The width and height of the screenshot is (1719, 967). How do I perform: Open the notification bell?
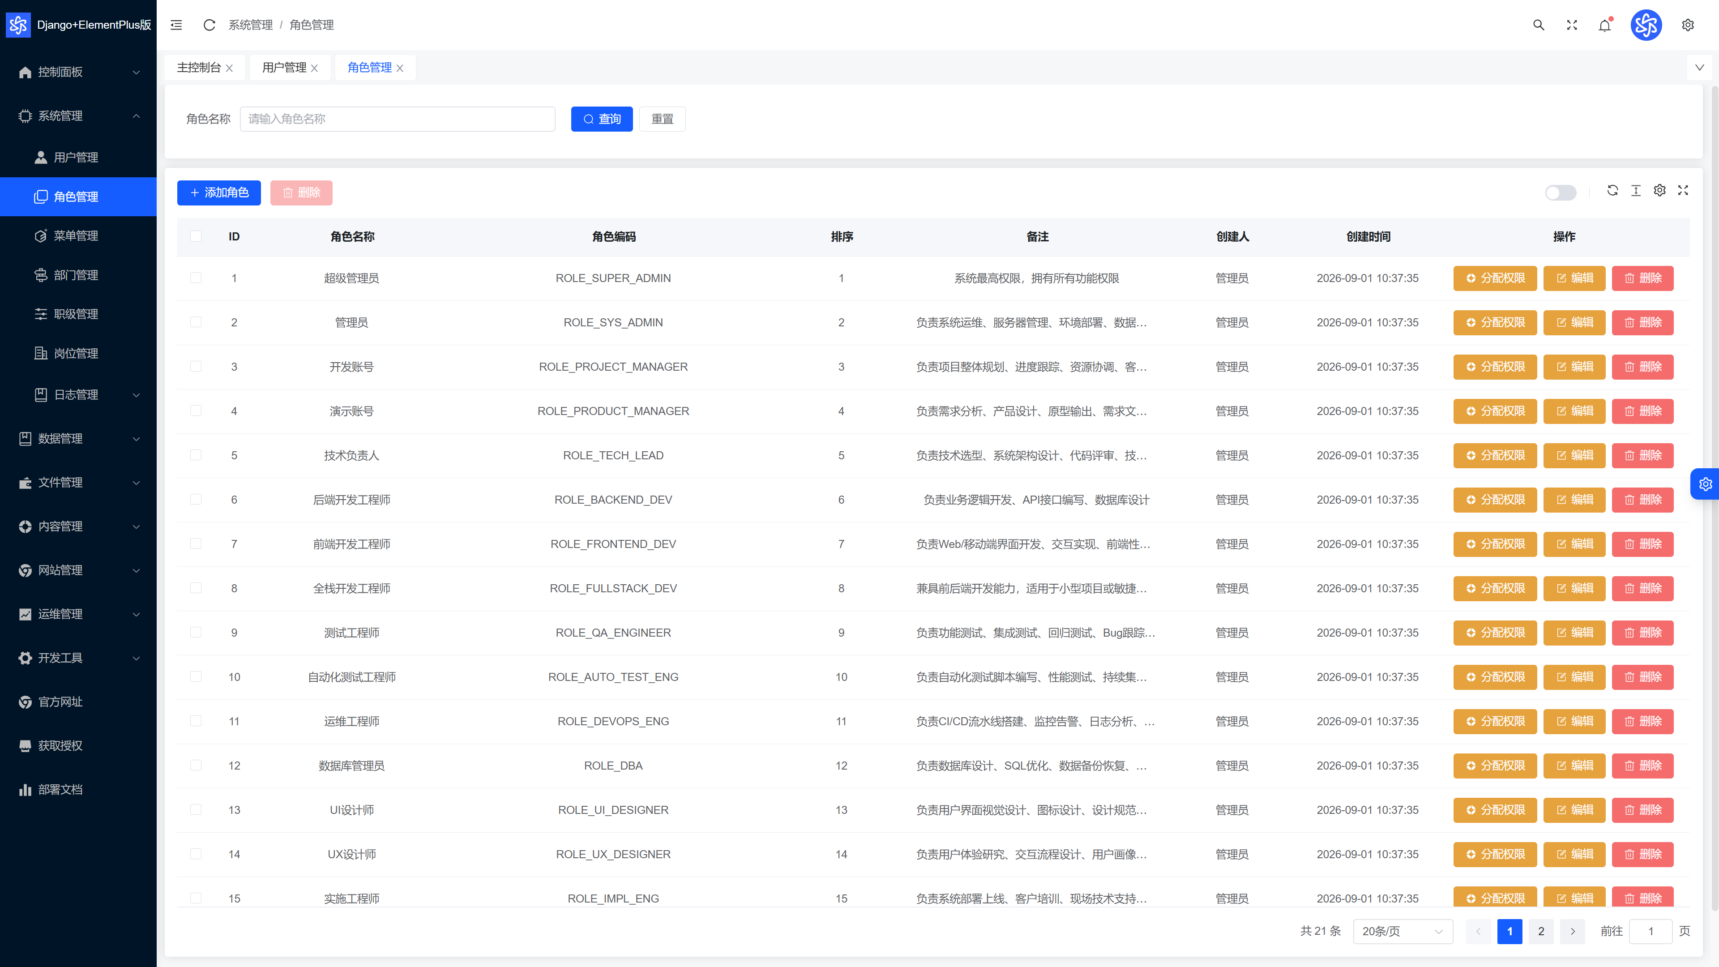coord(1605,25)
